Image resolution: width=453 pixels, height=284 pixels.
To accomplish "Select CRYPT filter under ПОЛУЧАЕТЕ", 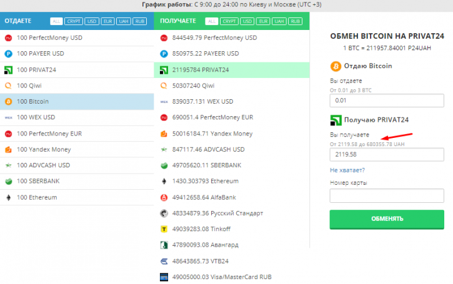I will coord(229,21).
